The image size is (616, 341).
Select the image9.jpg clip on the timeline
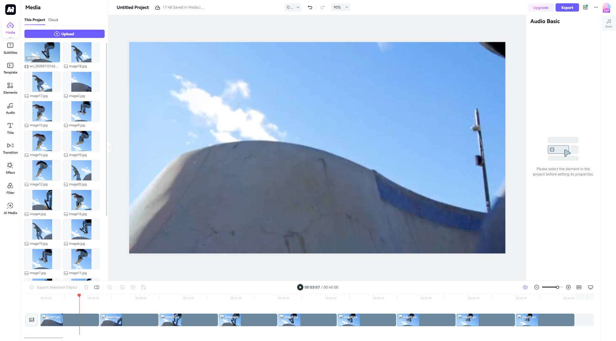(x=545, y=320)
